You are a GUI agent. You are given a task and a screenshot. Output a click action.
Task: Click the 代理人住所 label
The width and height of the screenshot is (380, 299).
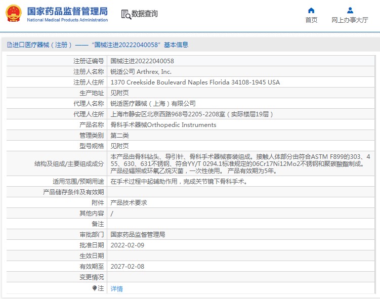coord(89,114)
